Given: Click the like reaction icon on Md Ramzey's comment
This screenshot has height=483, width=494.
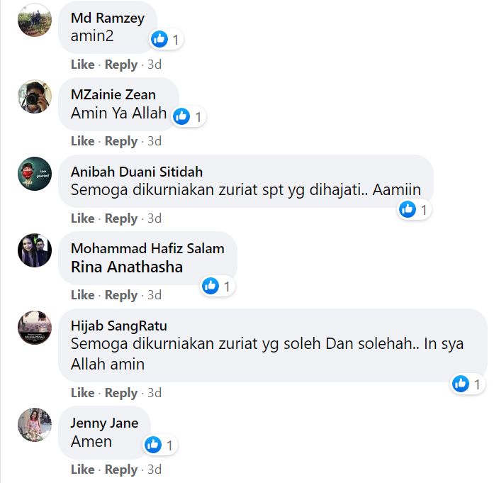Looking at the screenshot, I should [x=160, y=39].
